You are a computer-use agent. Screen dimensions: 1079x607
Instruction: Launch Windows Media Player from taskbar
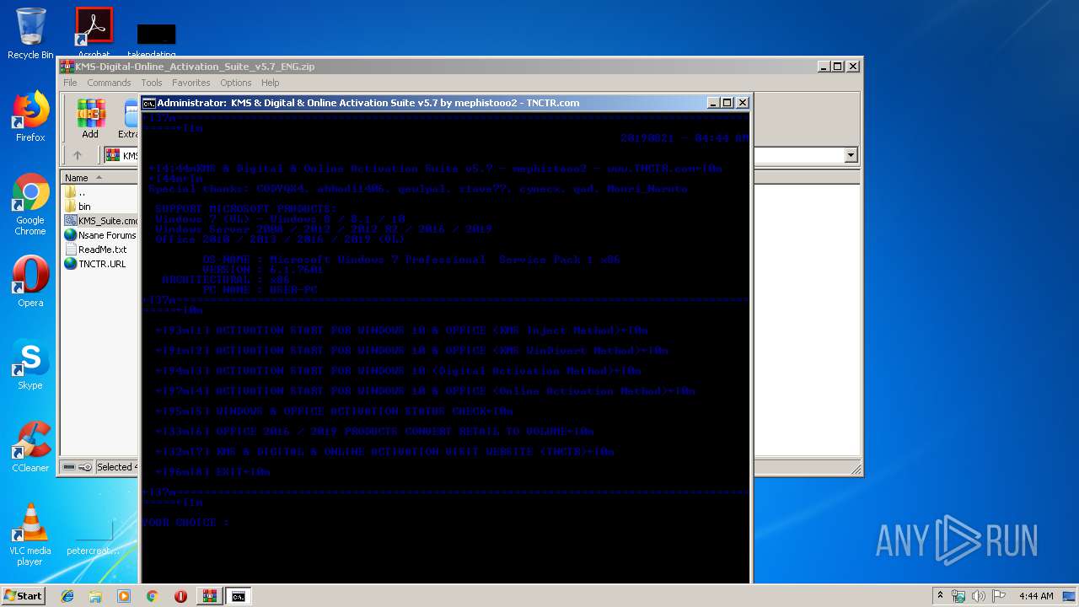[124, 596]
